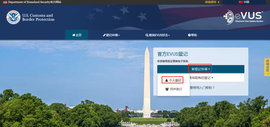Click the 团体登记 group icon
Screen dimensions: 270x127
click(x=167, y=89)
